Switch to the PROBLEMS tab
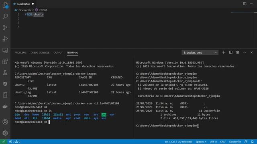The height and width of the screenshot is (144, 257). [x=20, y=52]
